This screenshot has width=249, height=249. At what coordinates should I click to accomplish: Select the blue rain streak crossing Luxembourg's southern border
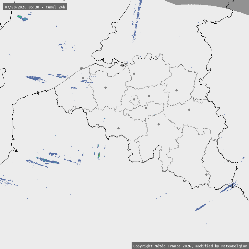[x=229, y=187]
